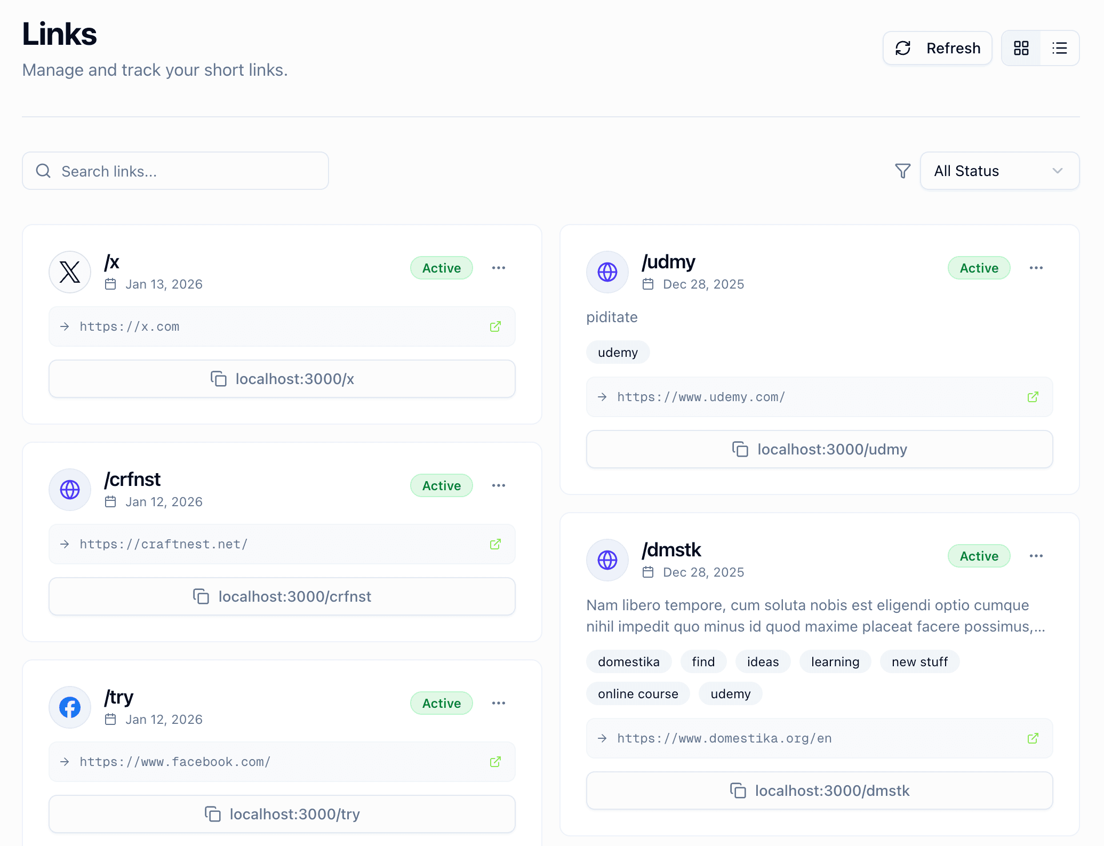Select the domestika tag
The width and height of the screenshot is (1104, 846).
click(x=629, y=661)
